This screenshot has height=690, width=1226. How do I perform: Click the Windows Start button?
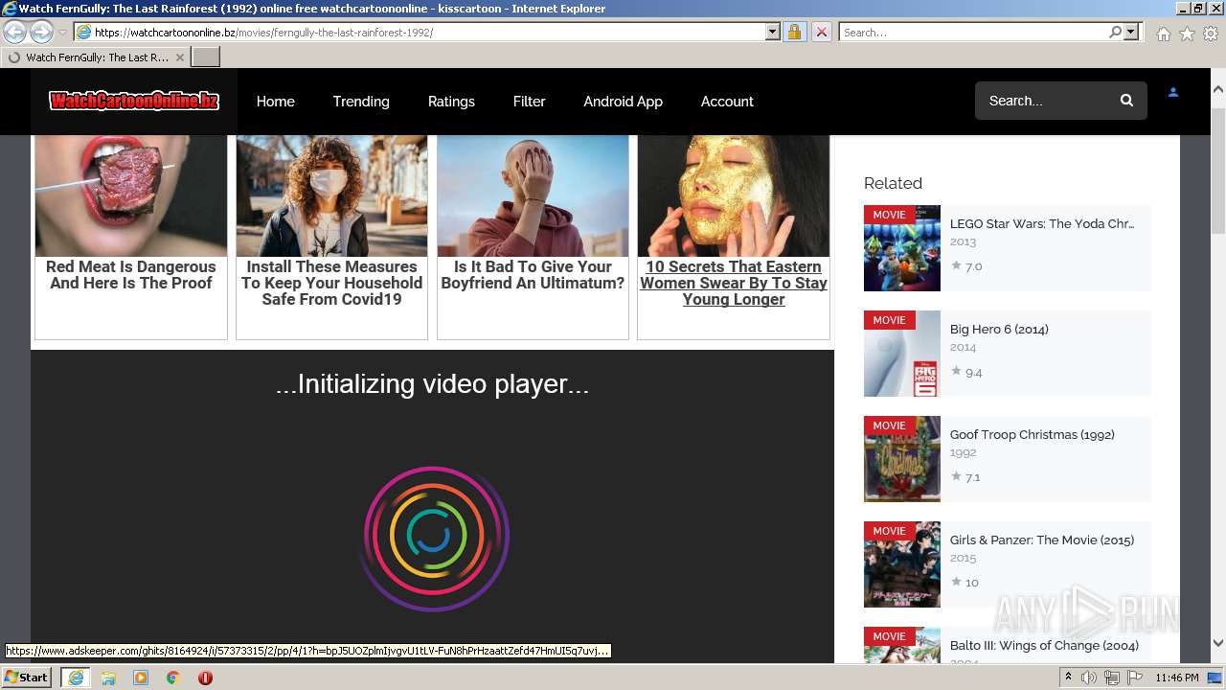(x=27, y=678)
